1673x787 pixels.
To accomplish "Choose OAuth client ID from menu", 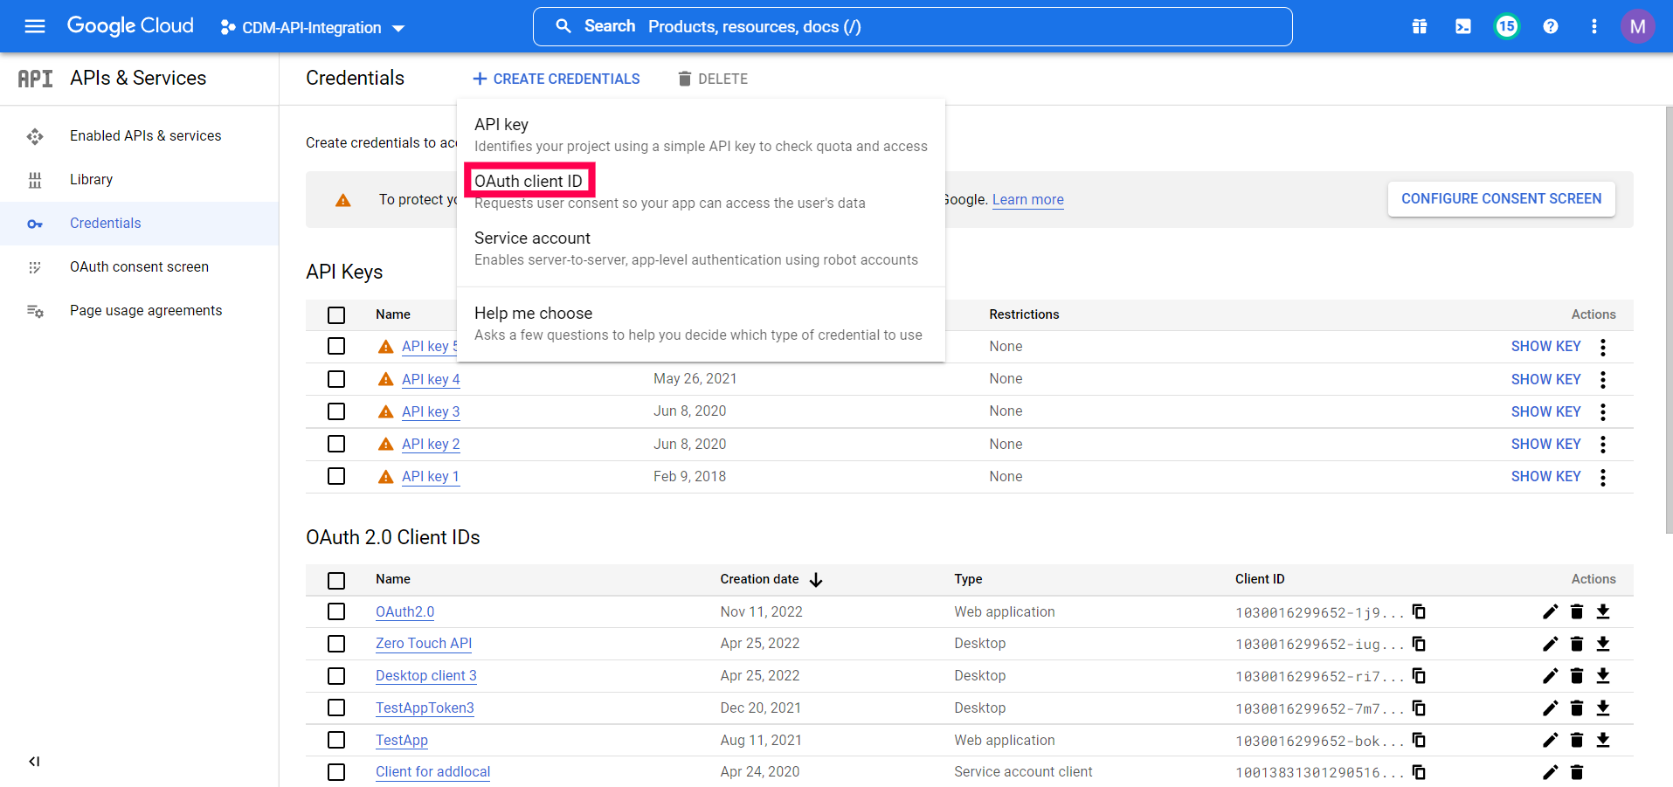I will click(529, 181).
